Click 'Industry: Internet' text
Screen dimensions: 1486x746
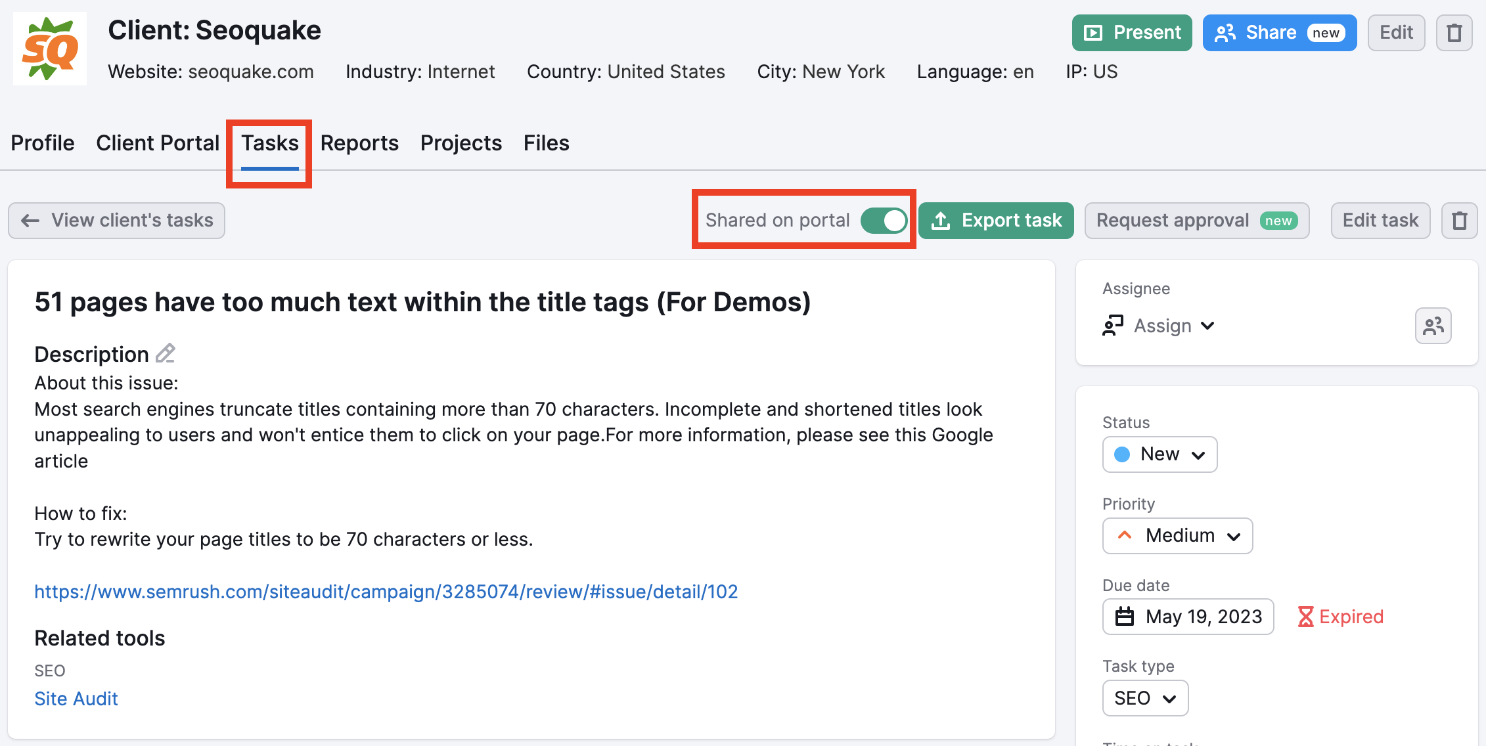tap(420, 72)
